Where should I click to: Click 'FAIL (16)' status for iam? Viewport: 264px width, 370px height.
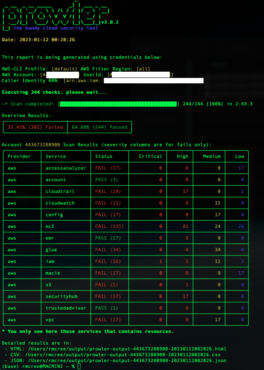pyautogui.click(x=108, y=261)
